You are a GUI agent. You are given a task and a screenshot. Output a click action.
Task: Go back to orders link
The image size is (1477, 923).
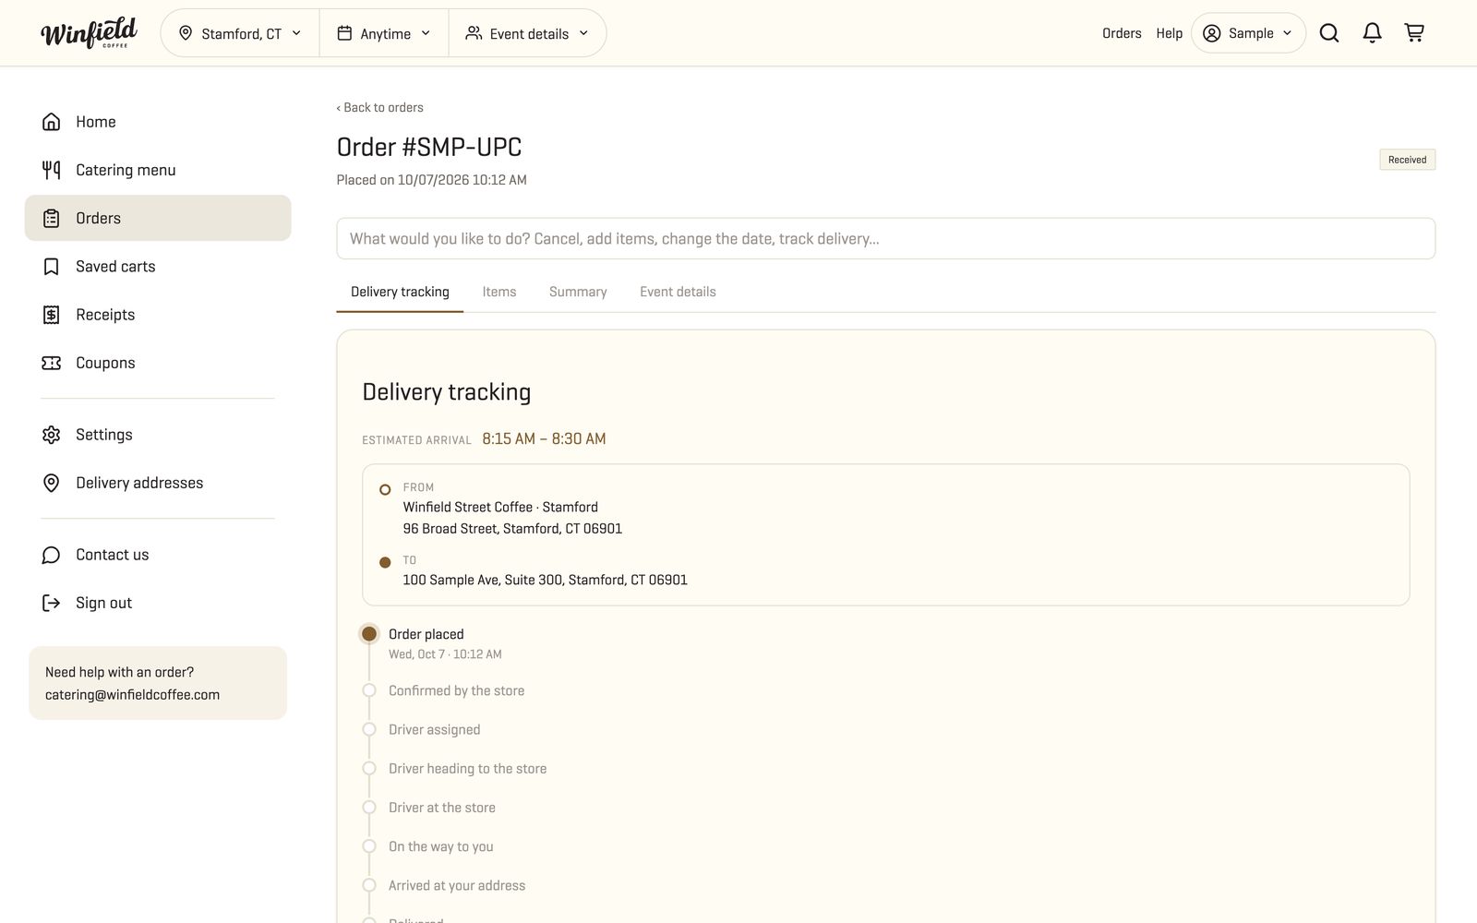(x=380, y=108)
